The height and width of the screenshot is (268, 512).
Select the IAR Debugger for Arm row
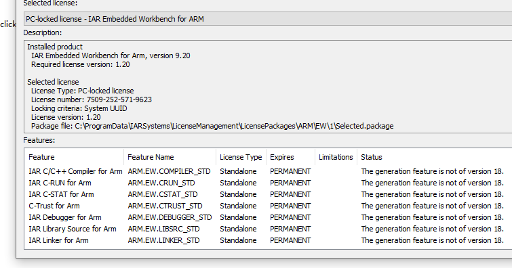(268, 217)
